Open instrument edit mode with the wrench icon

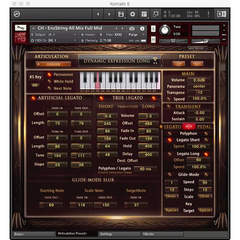[21, 28]
